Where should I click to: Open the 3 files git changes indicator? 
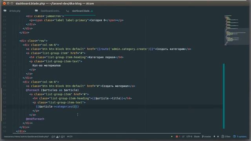pyautogui.click(x=226, y=137)
